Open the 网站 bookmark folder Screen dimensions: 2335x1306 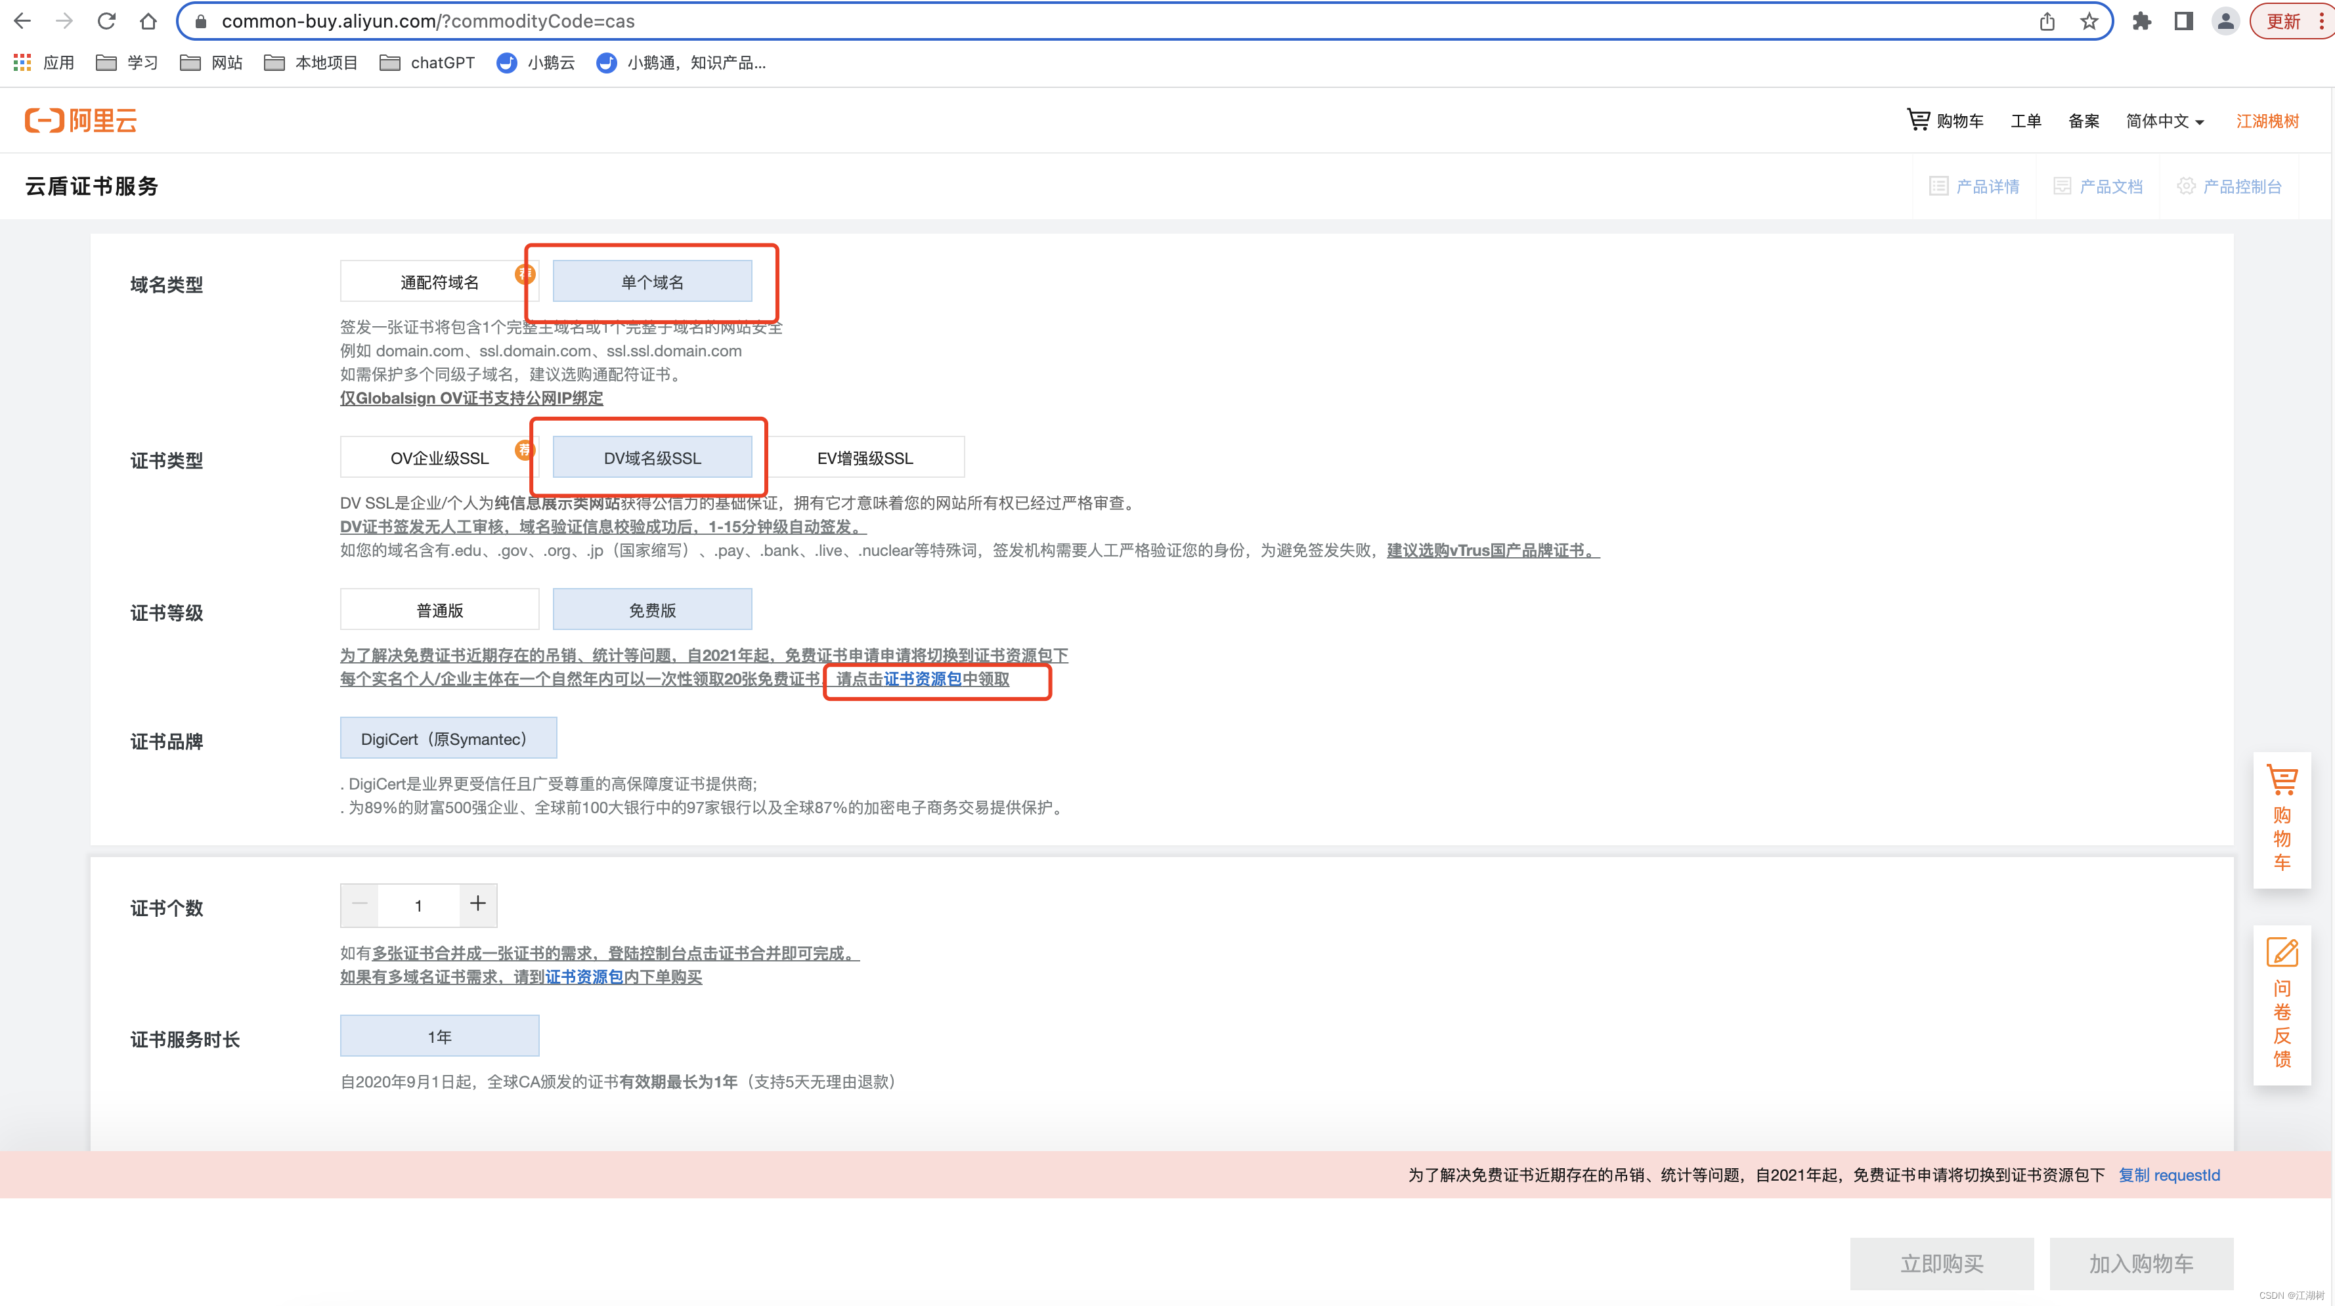pyautogui.click(x=211, y=62)
